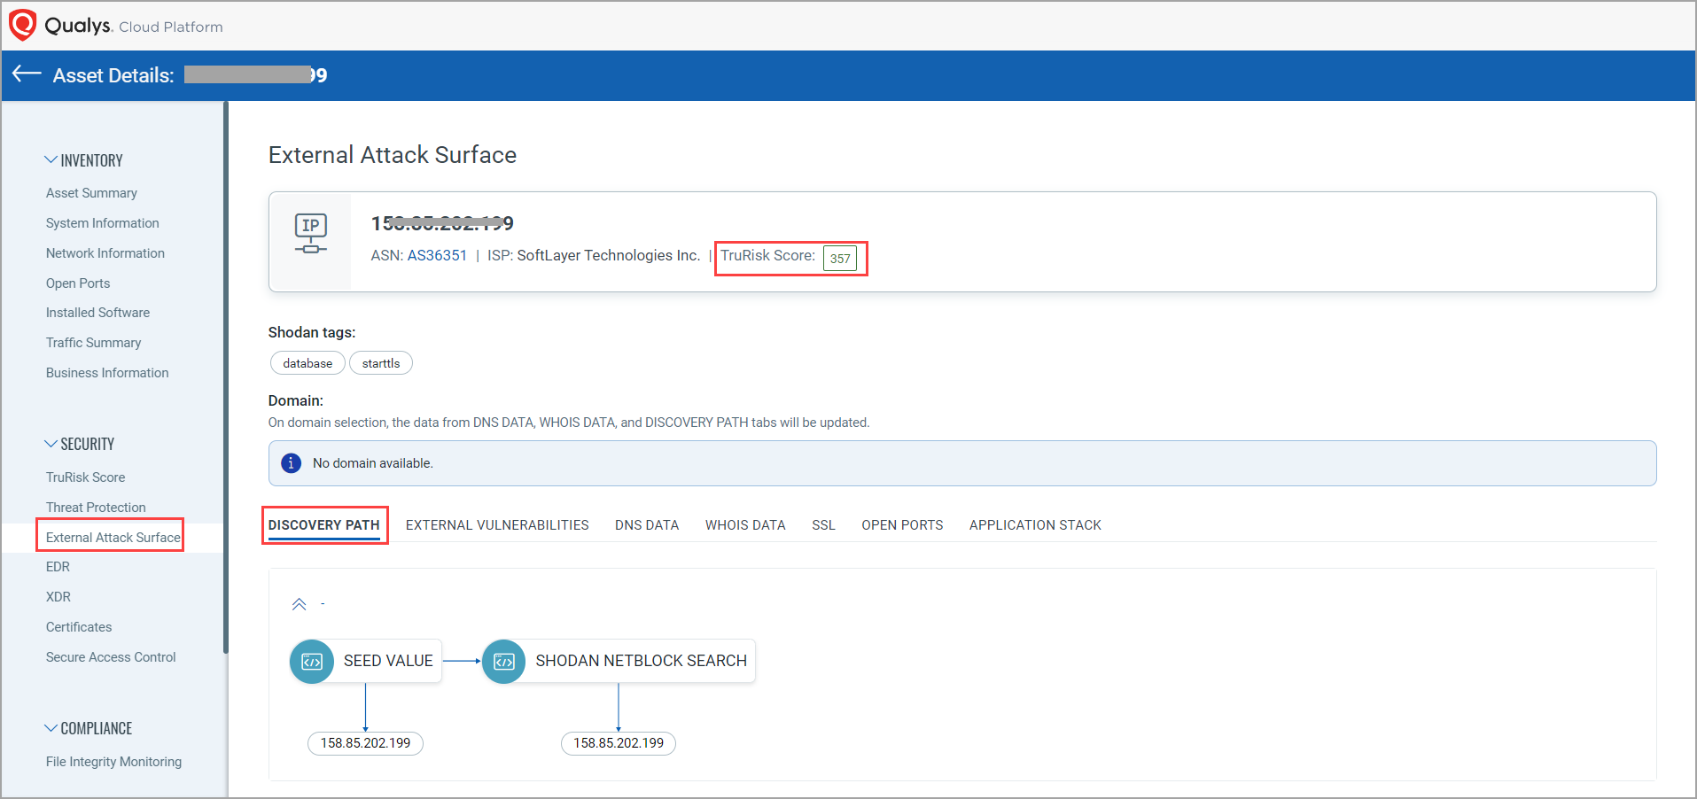Collapse the COMPLIANCE section
This screenshot has height=799, width=1697.
click(51, 728)
